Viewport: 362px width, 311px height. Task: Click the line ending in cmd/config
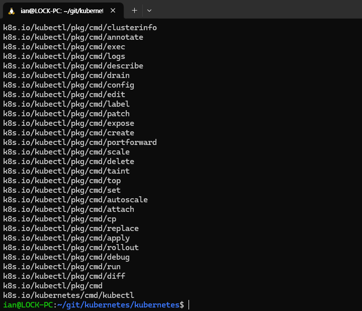68,85
